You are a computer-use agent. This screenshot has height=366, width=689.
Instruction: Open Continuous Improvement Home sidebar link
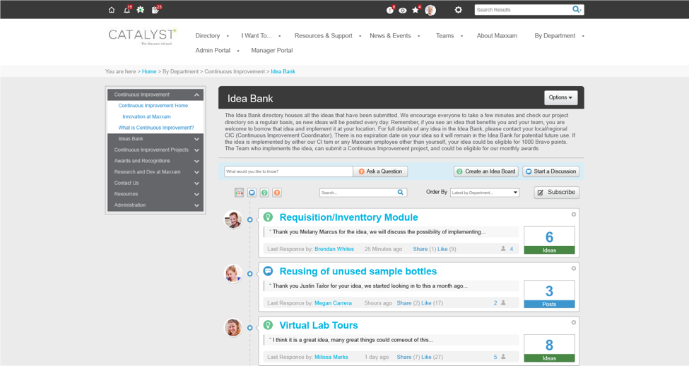tap(153, 106)
